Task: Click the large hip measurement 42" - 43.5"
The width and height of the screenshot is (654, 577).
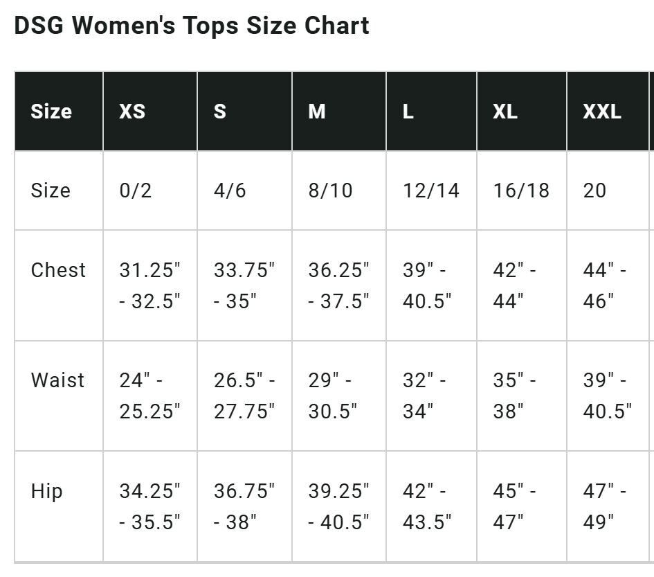Action: coord(427,506)
